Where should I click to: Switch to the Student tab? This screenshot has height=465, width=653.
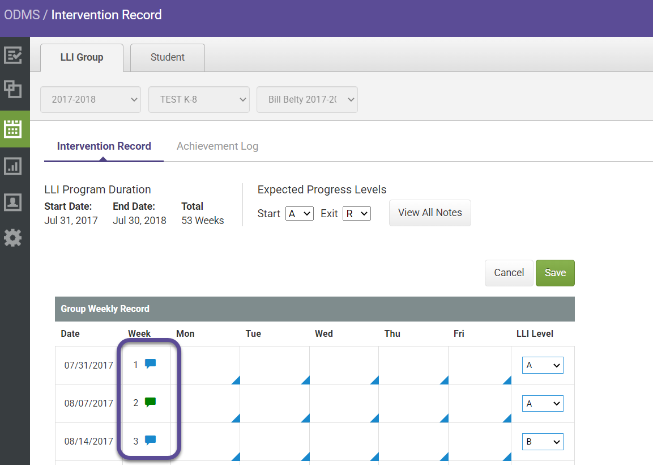click(x=167, y=57)
